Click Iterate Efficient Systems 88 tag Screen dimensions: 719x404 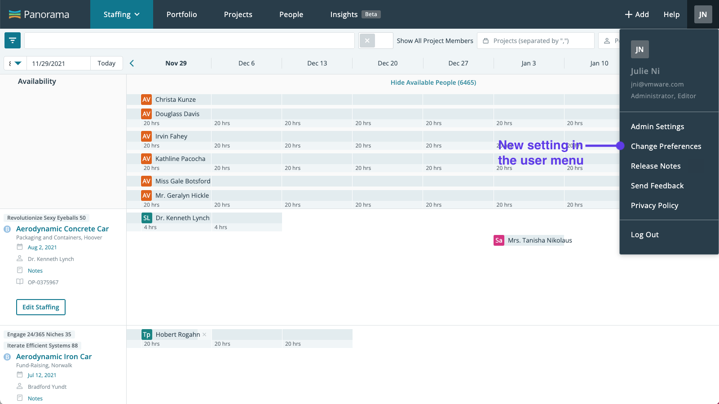[x=42, y=346]
